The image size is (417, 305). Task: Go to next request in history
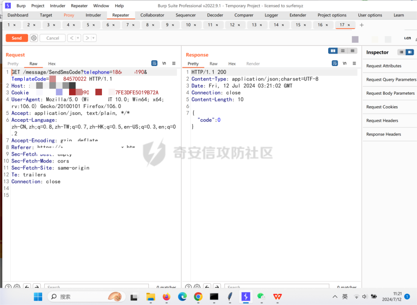[87, 38]
